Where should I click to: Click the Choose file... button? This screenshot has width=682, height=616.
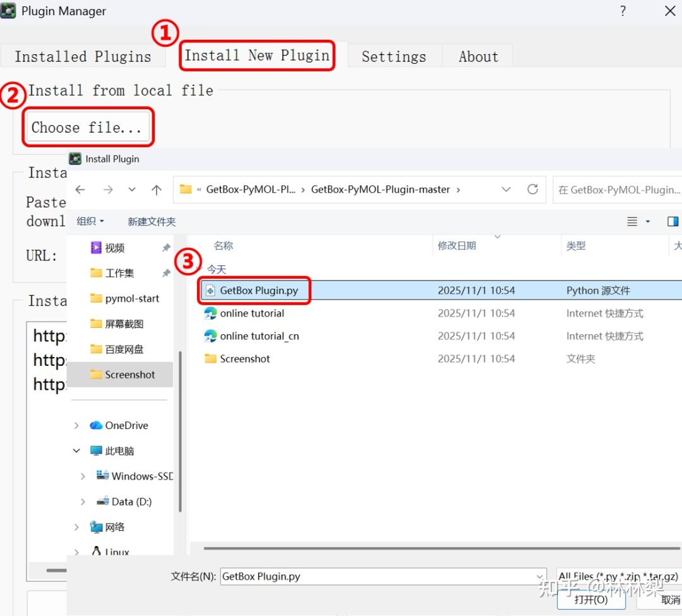coord(88,127)
